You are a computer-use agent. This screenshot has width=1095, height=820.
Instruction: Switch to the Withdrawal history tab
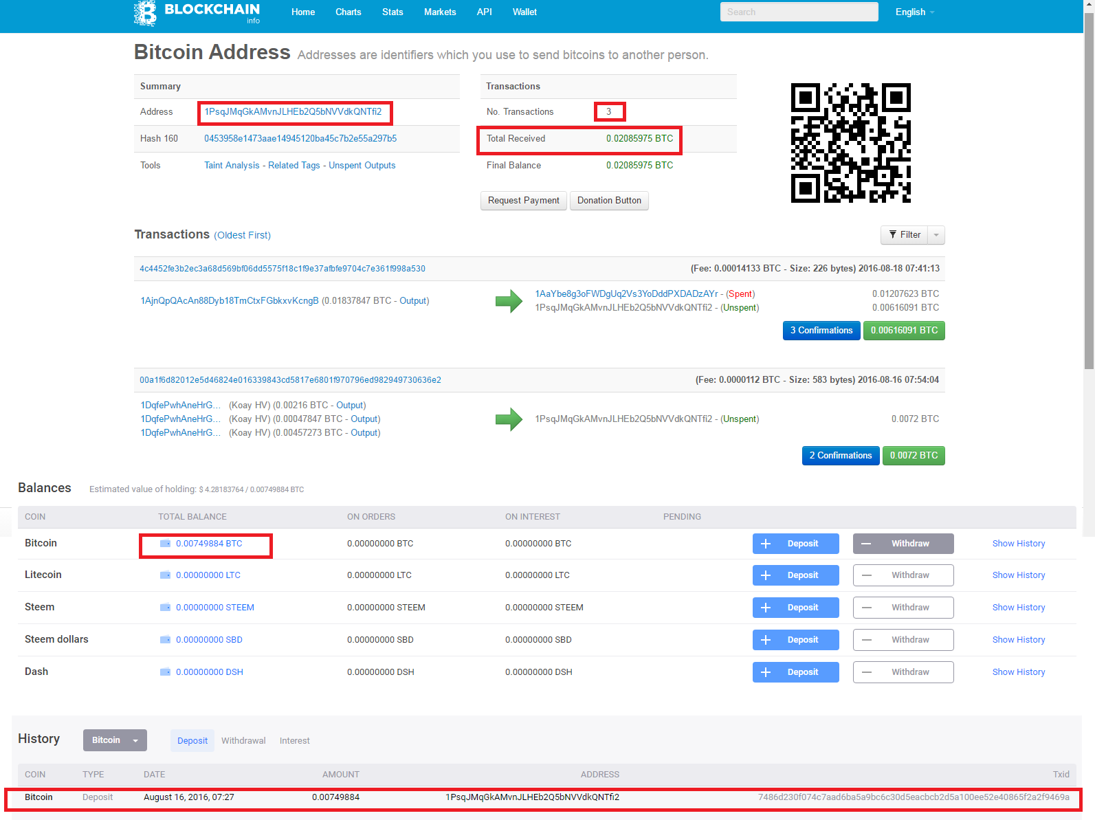click(243, 741)
